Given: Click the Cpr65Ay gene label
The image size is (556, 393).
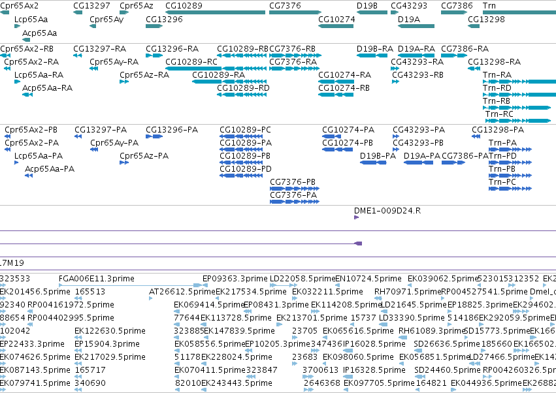Looking at the screenshot, I should point(106,20).
